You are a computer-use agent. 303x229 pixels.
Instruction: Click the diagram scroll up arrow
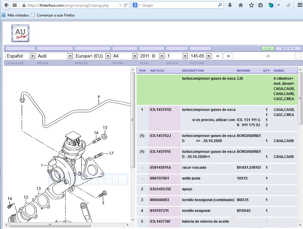tap(133, 70)
